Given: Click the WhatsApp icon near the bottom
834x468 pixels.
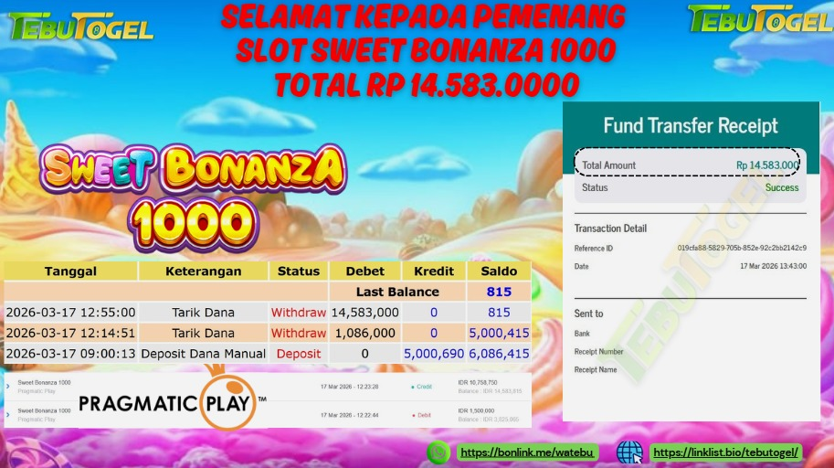Looking at the screenshot, I should pos(438,452).
